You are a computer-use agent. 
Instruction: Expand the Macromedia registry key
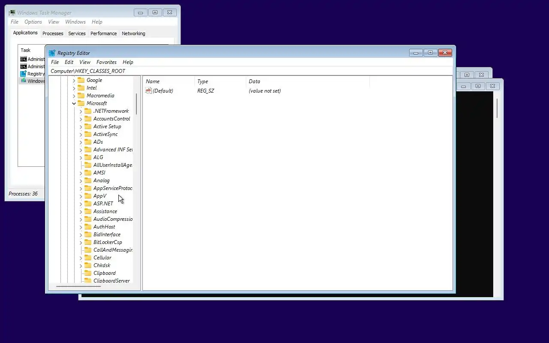click(x=74, y=96)
